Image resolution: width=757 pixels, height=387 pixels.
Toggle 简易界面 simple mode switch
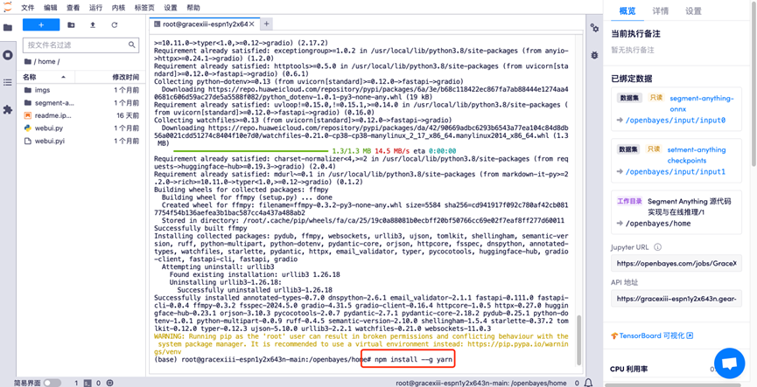pos(53,383)
